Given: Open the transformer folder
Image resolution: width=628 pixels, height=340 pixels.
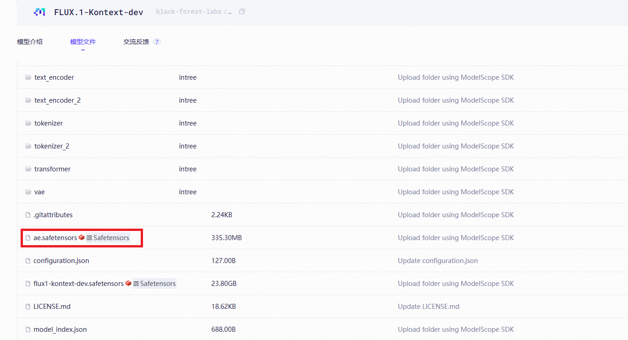Looking at the screenshot, I should [x=52, y=169].
